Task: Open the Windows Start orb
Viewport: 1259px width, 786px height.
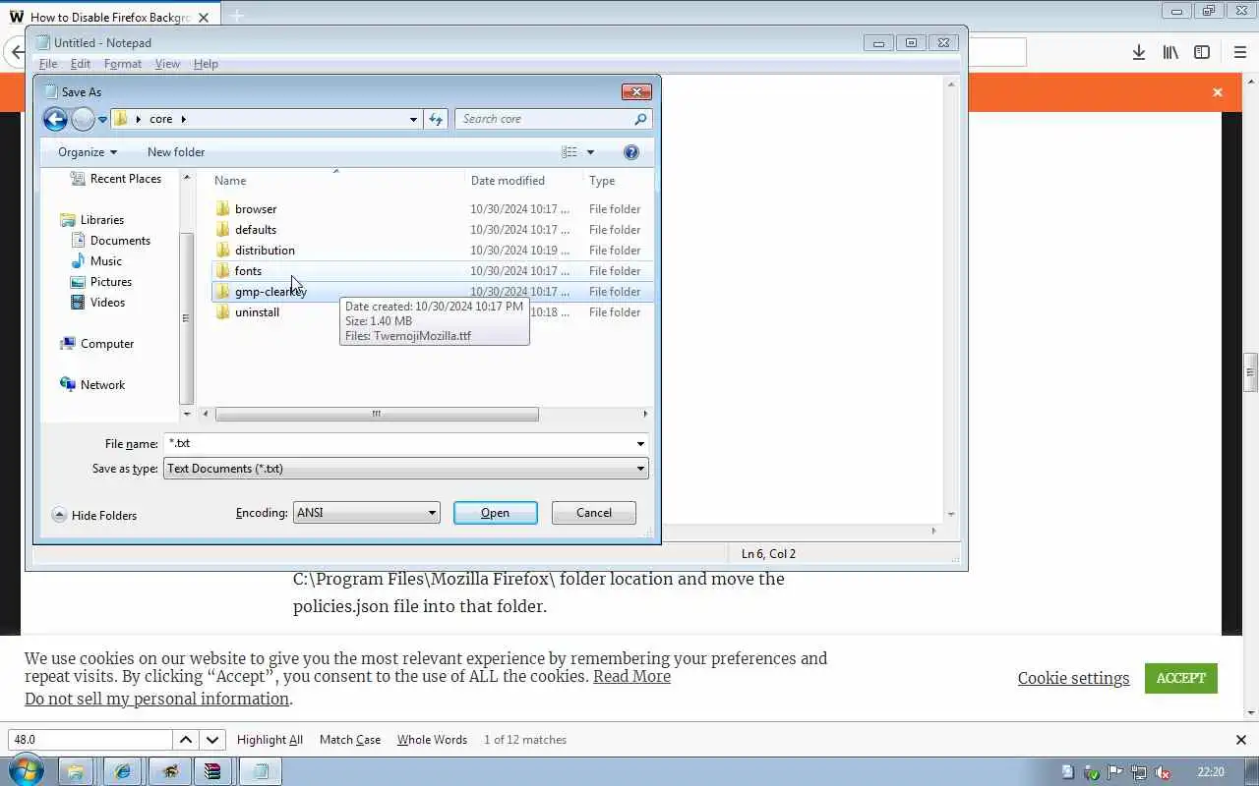Action: click(27, 771)
